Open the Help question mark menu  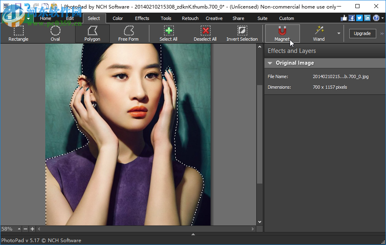click(376, 18)
